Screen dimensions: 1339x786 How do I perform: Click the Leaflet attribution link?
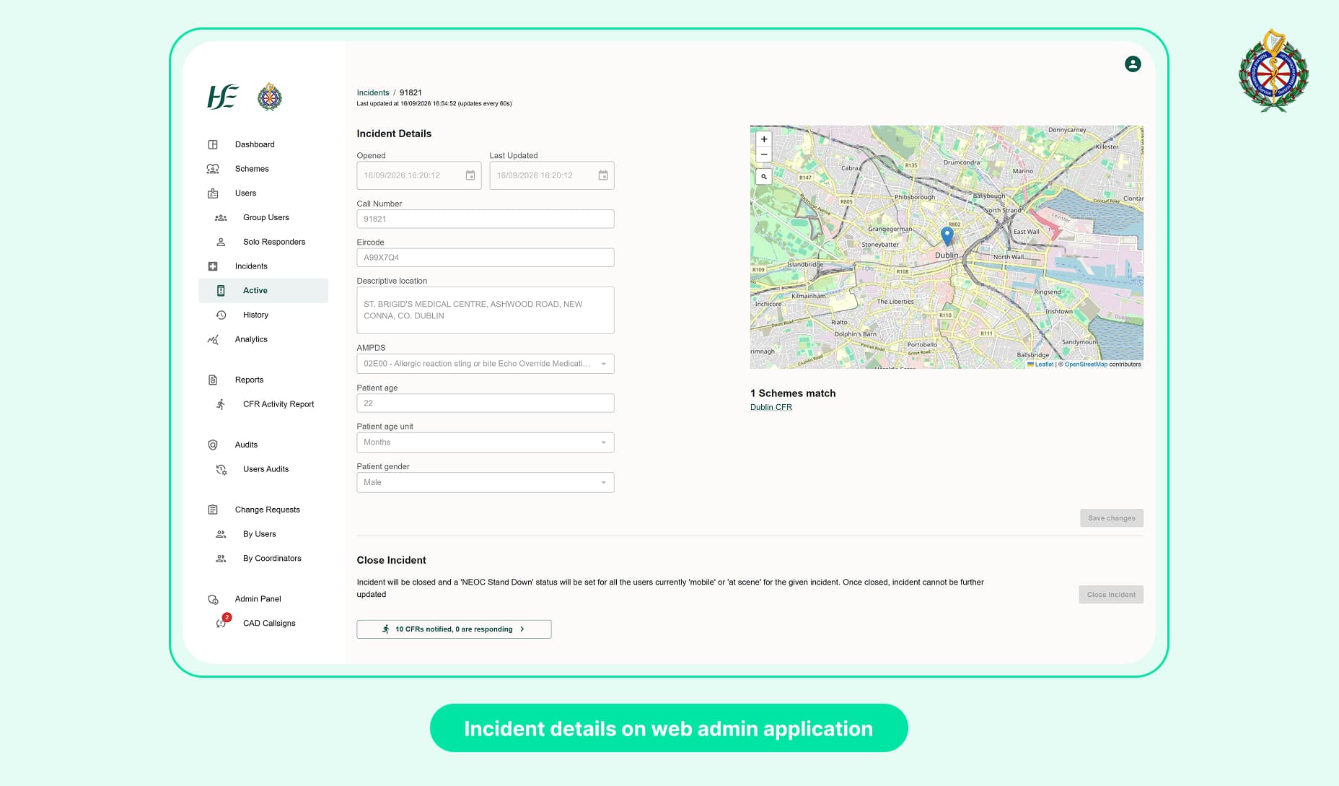1044,364
